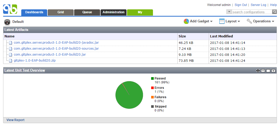Click file icon for gitplex zip artifact

click(11, 61)
